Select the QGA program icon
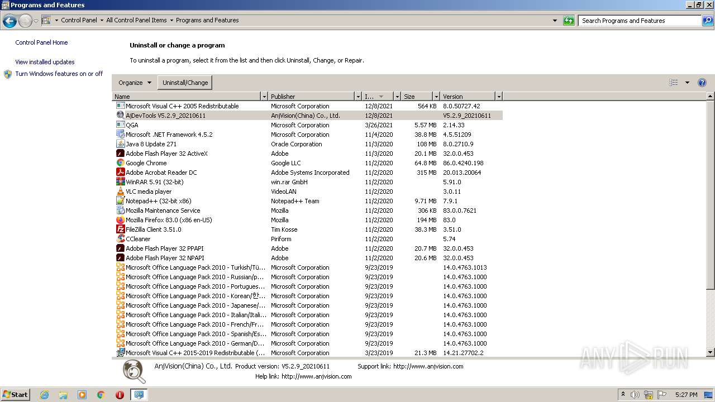The width and height of the screenshot is (715, 402). click(x=120, y=125)
